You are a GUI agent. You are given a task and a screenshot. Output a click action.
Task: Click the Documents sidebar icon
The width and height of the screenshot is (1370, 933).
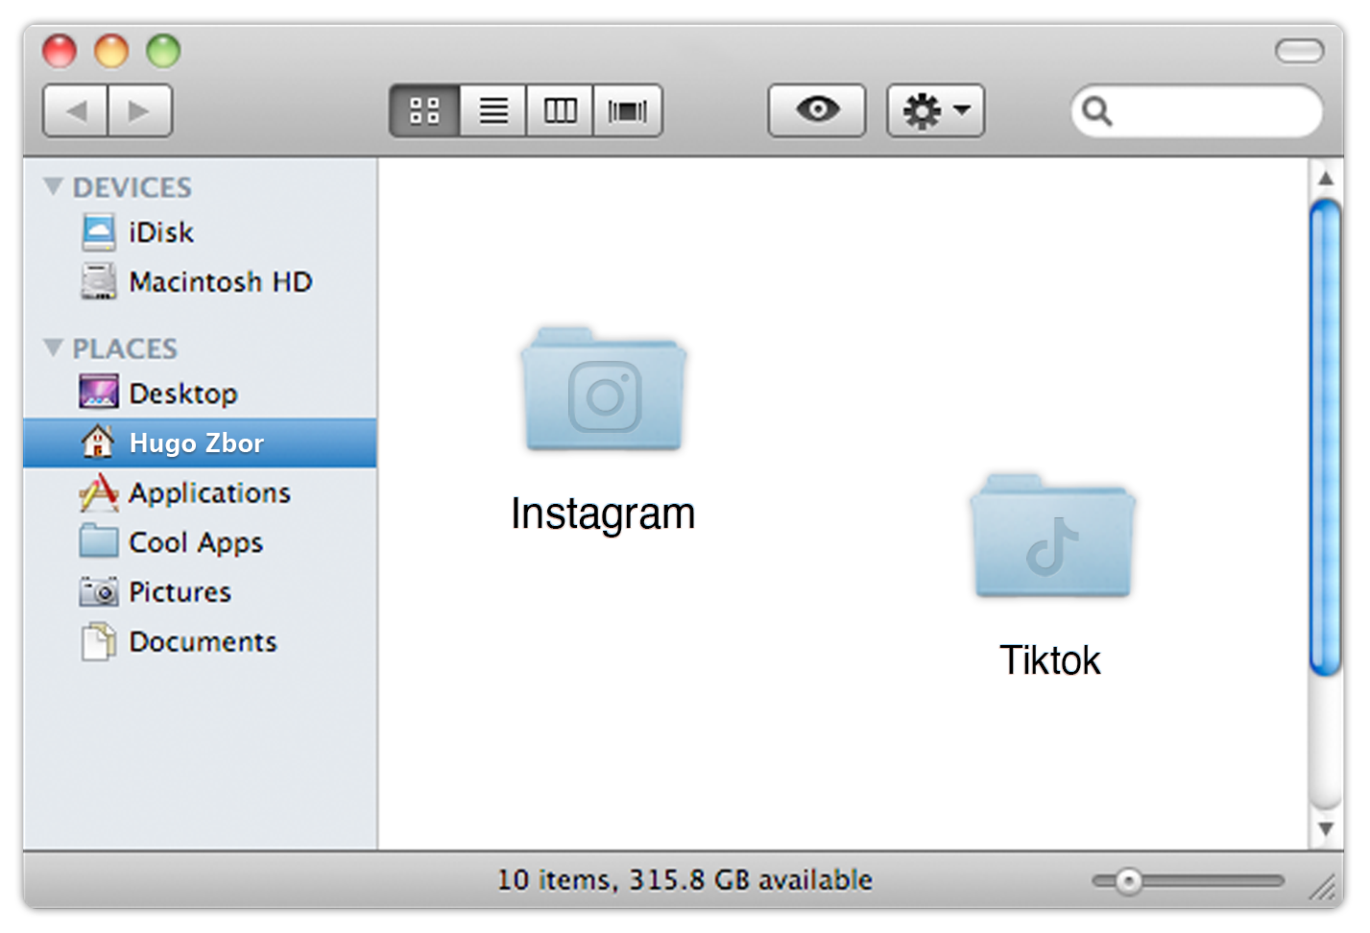click(x=99, y=642)
